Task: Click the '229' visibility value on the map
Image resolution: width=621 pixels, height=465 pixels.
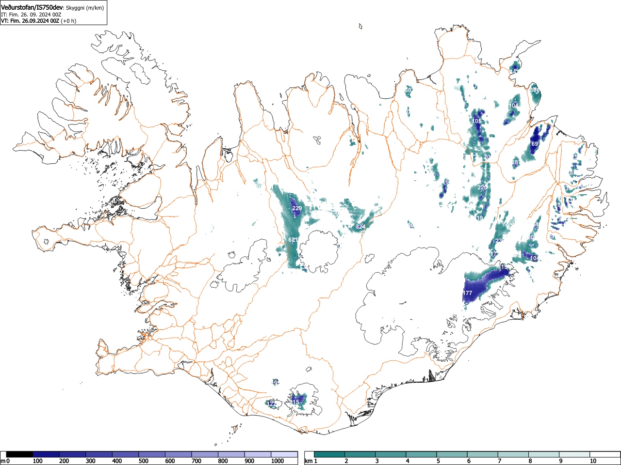Action: pos(297,208)
